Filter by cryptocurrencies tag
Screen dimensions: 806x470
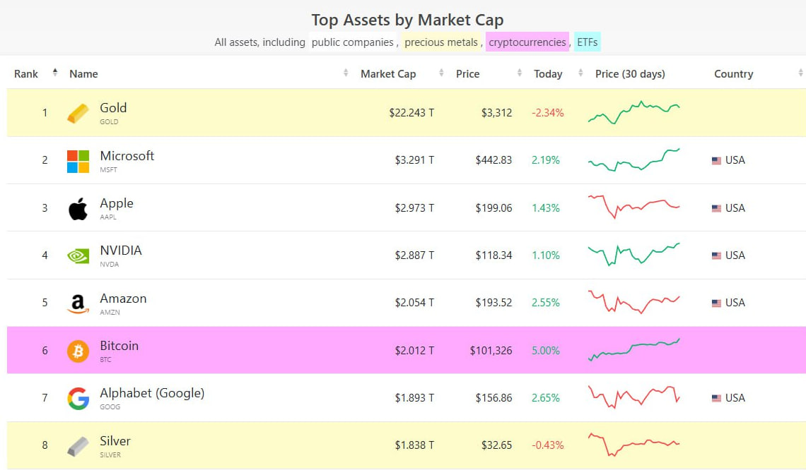tap(527, 42)
